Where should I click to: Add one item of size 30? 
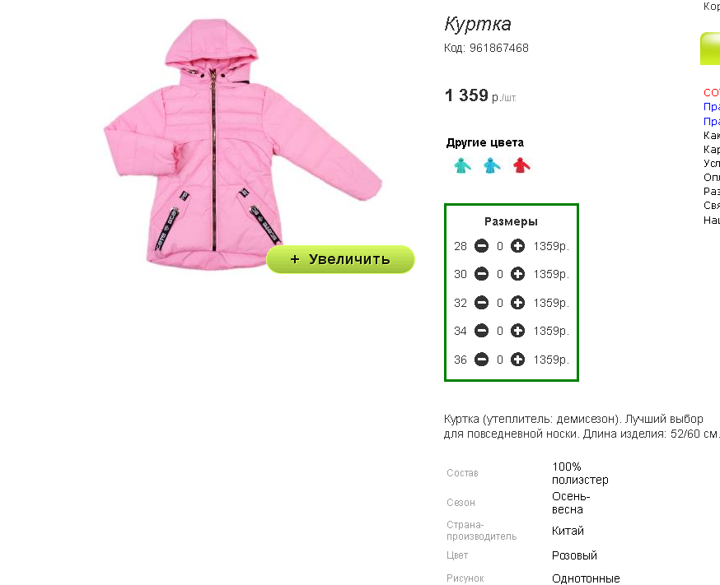pos(517,274)
